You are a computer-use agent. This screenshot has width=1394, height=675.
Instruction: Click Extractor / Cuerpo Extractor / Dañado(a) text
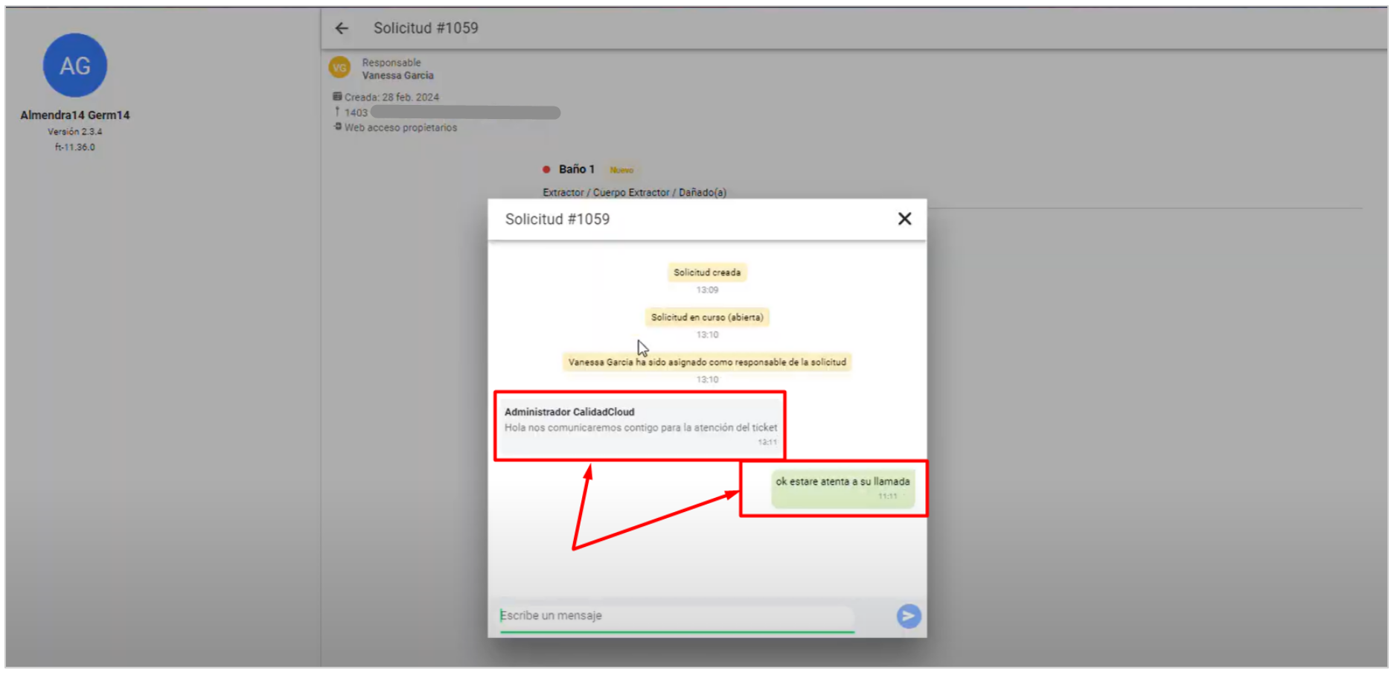[x=634, y=193]
